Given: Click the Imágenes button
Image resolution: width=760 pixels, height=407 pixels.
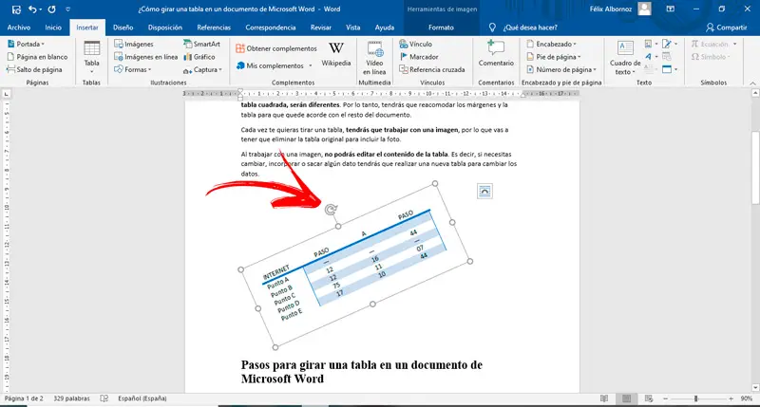Looking at the screenshot, I should point(134,44).
